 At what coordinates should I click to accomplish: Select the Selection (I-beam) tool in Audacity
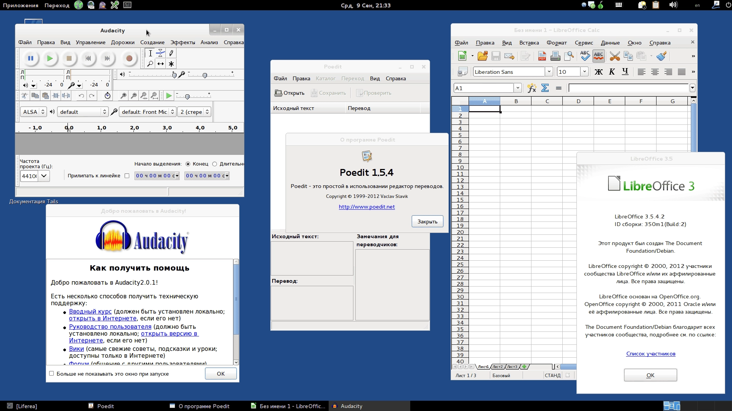click(150, 53)
